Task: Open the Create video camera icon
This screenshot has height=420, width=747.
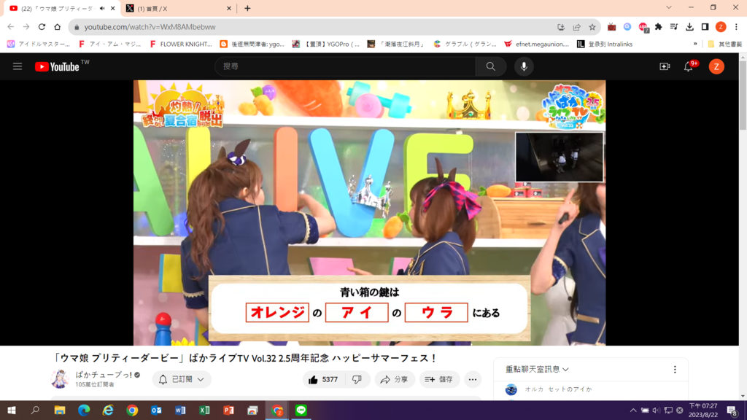Action: click(665, 66)
